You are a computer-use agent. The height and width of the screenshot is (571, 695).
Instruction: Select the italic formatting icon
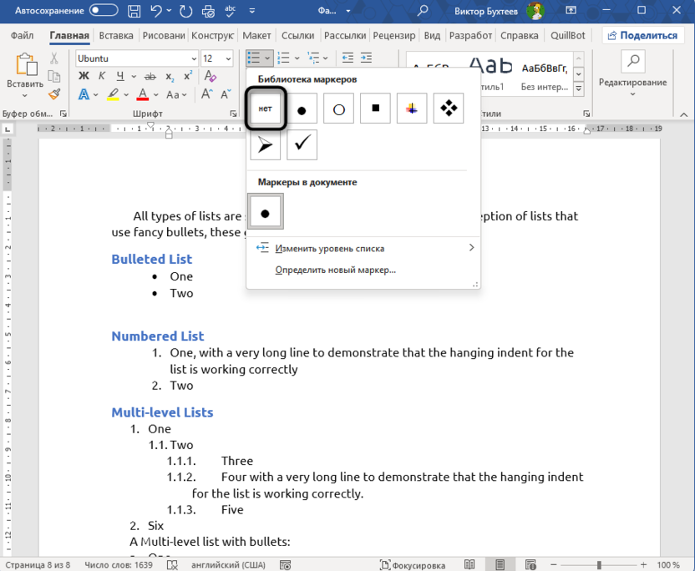click(101, 76)
